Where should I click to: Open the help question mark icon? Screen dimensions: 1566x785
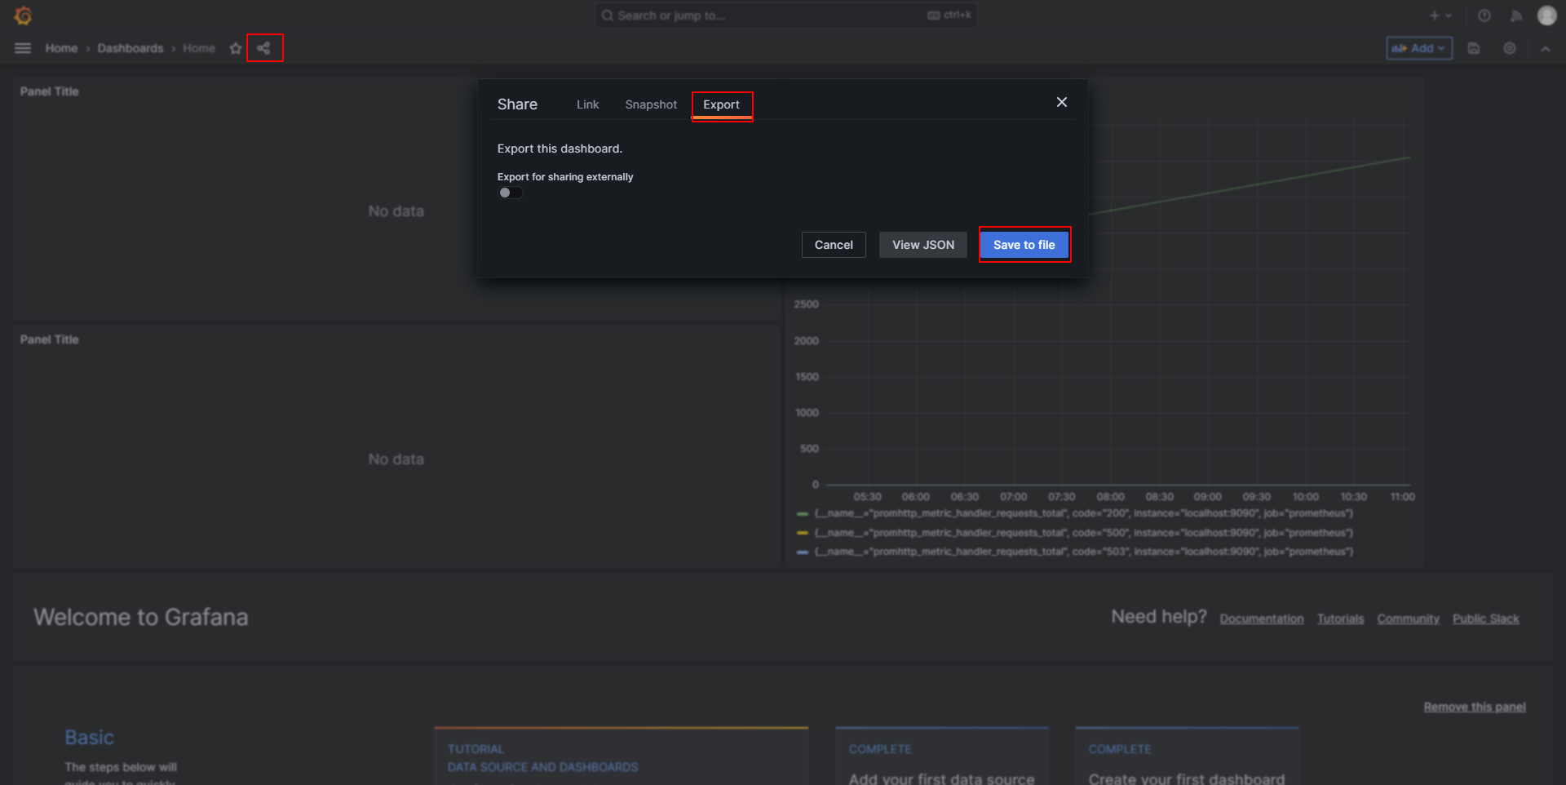pyautogui.click(x=1484, y=16)
